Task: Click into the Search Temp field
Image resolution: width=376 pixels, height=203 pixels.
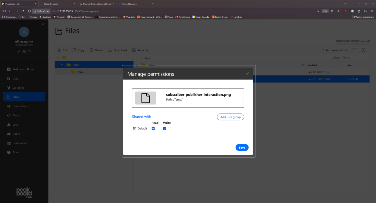Action: (347, 58)
